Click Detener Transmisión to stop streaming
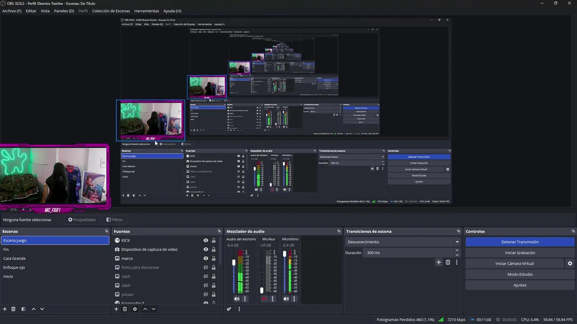Image resolution: width=577 pixels, height=324 pixels. click(520, 242)
